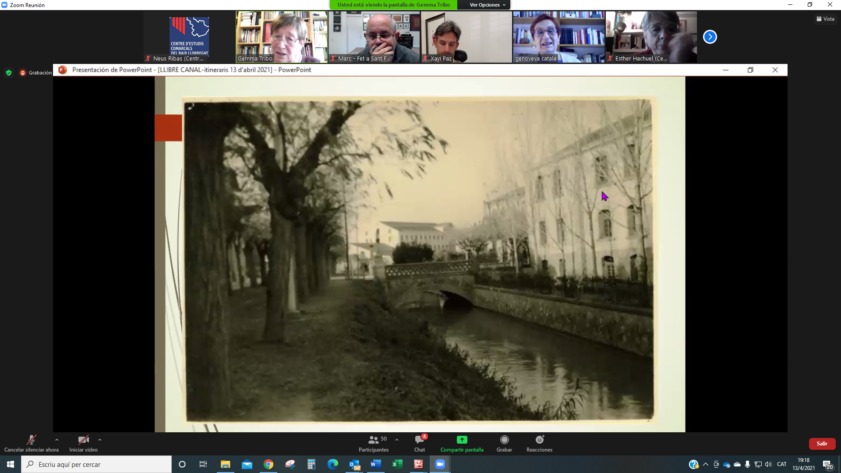Open Excel from the taskbar
841x473 pixels.
[x=397, y=464]
